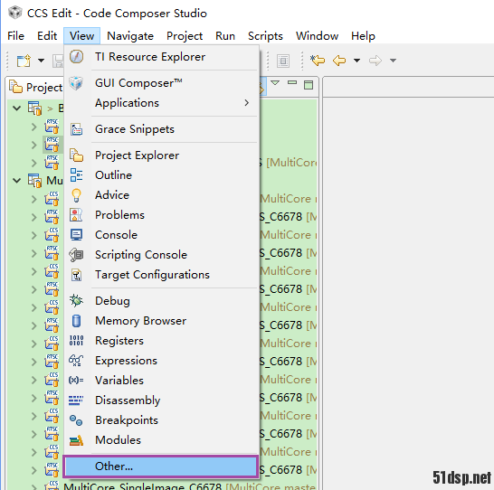Open the Registers view

pos(162,341)
